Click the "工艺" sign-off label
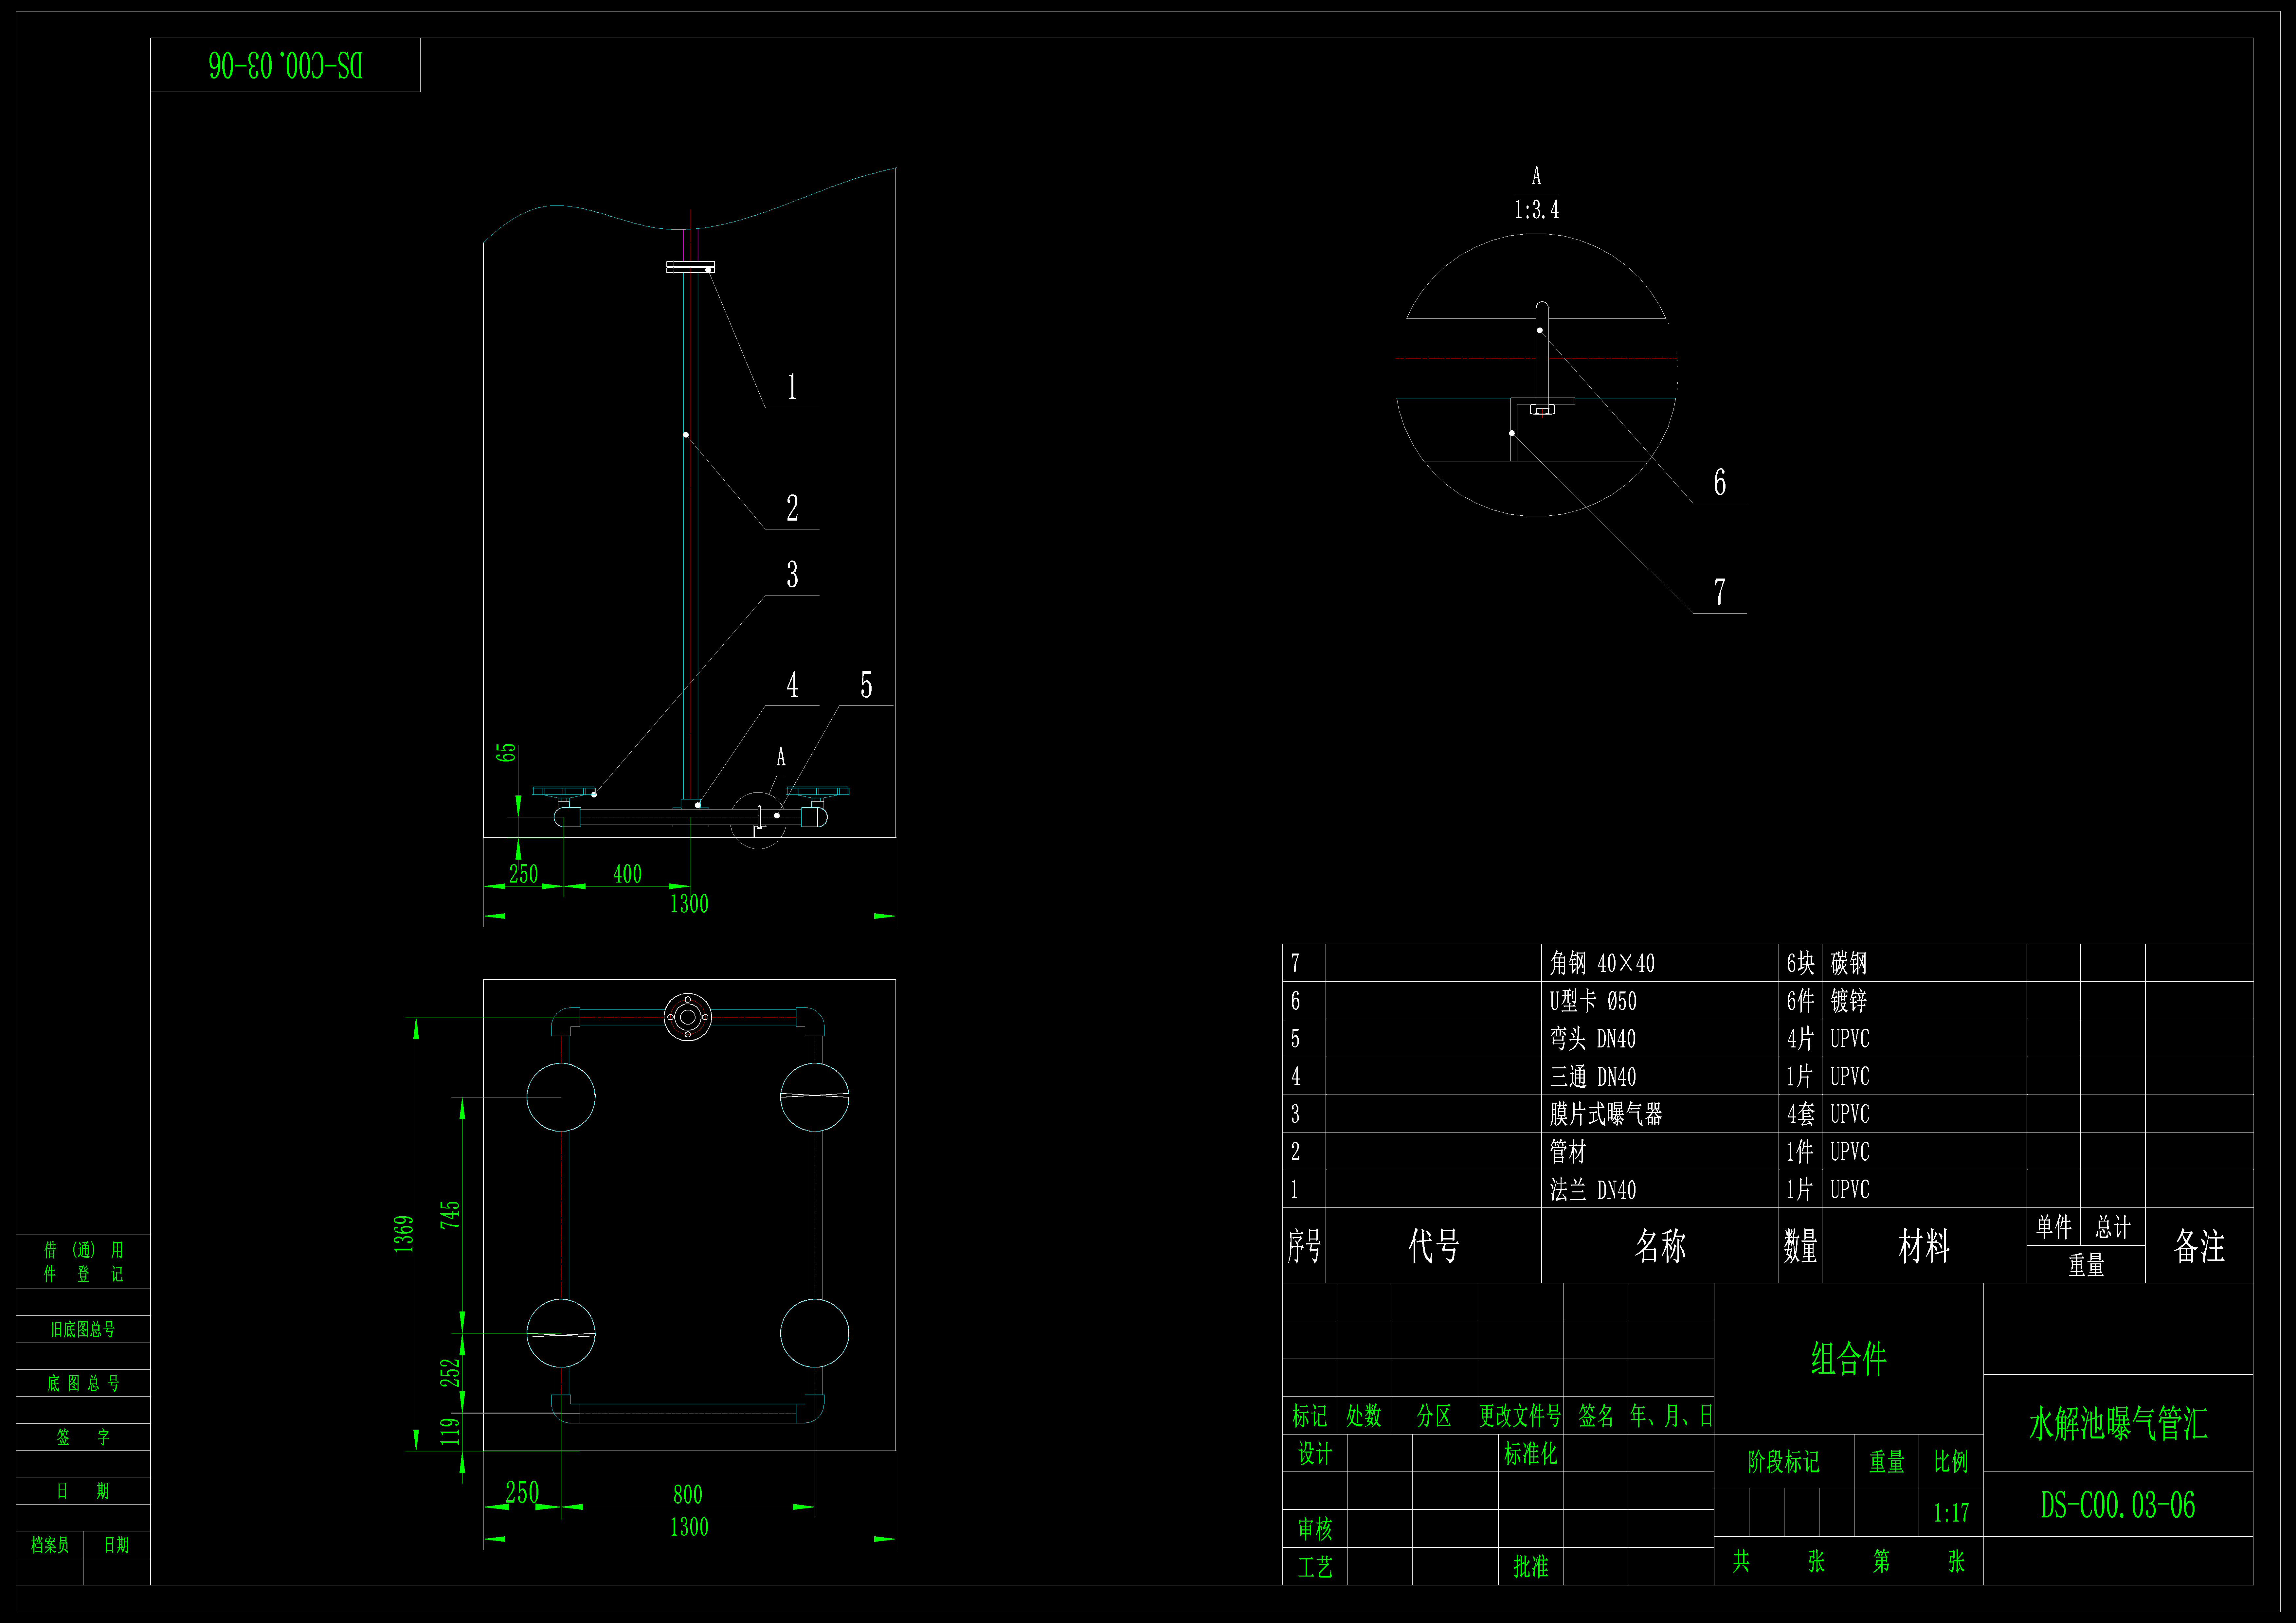The image size is (2296, 1623). click(1315, 1567)
